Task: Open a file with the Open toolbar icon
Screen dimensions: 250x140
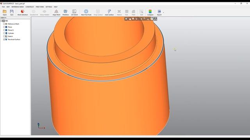Action: pyautogui.click(x=5, y=12)
